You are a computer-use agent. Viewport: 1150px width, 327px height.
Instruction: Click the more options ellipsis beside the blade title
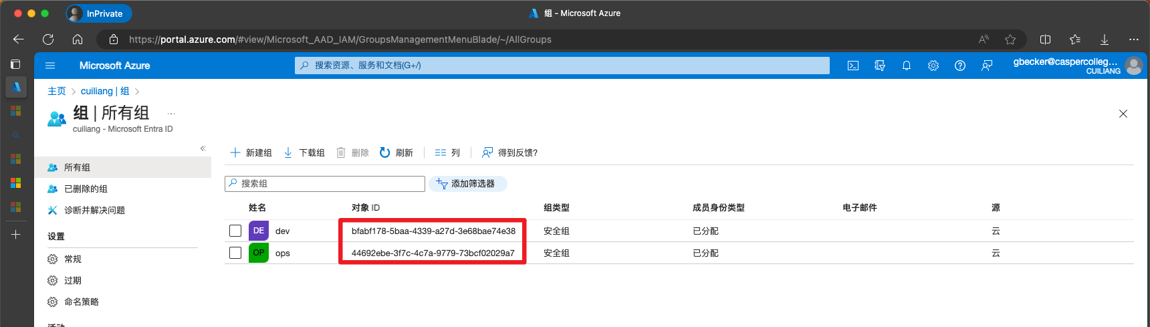[171, 114]
